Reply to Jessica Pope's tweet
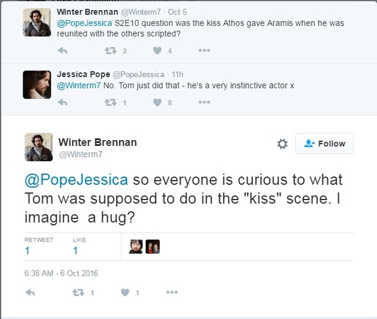The image size is (377, 319). point(62,103)
